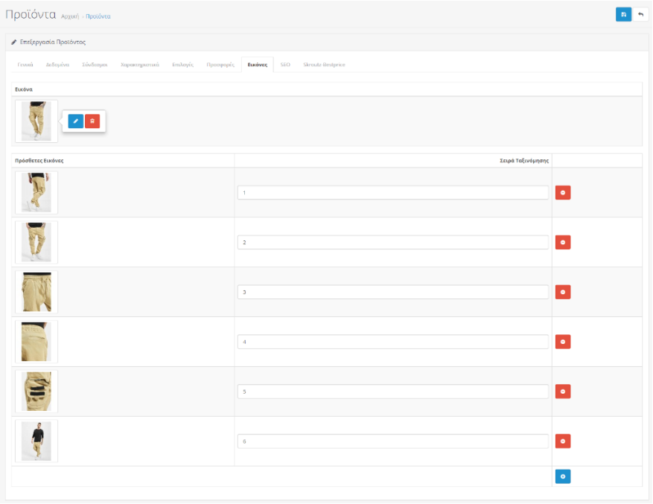Remove the additional image with sort order 3

(x=563, y=292)
